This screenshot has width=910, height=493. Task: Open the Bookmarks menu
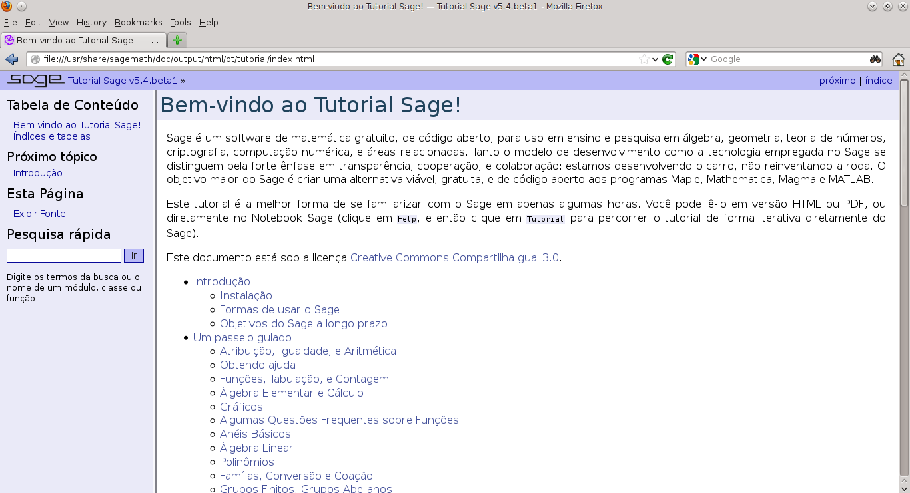coord(138,22)
